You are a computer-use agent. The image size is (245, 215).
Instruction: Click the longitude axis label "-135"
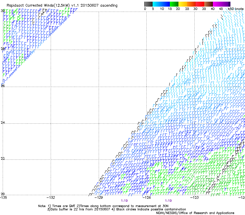(3, 197)
